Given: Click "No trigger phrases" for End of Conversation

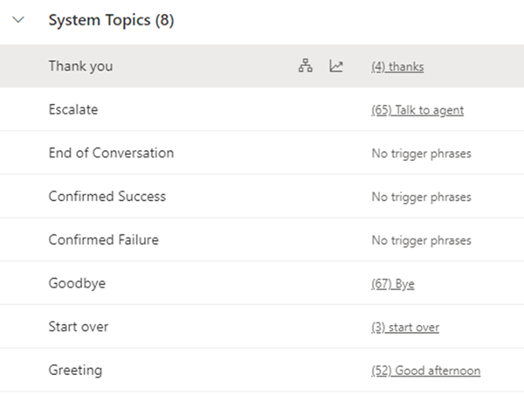Looking at the screenshot, I should (421, 154).
